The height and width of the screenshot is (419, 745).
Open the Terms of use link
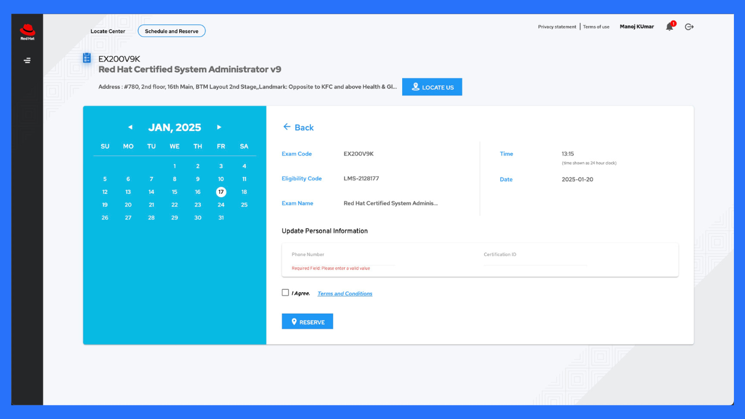[596, 27]
